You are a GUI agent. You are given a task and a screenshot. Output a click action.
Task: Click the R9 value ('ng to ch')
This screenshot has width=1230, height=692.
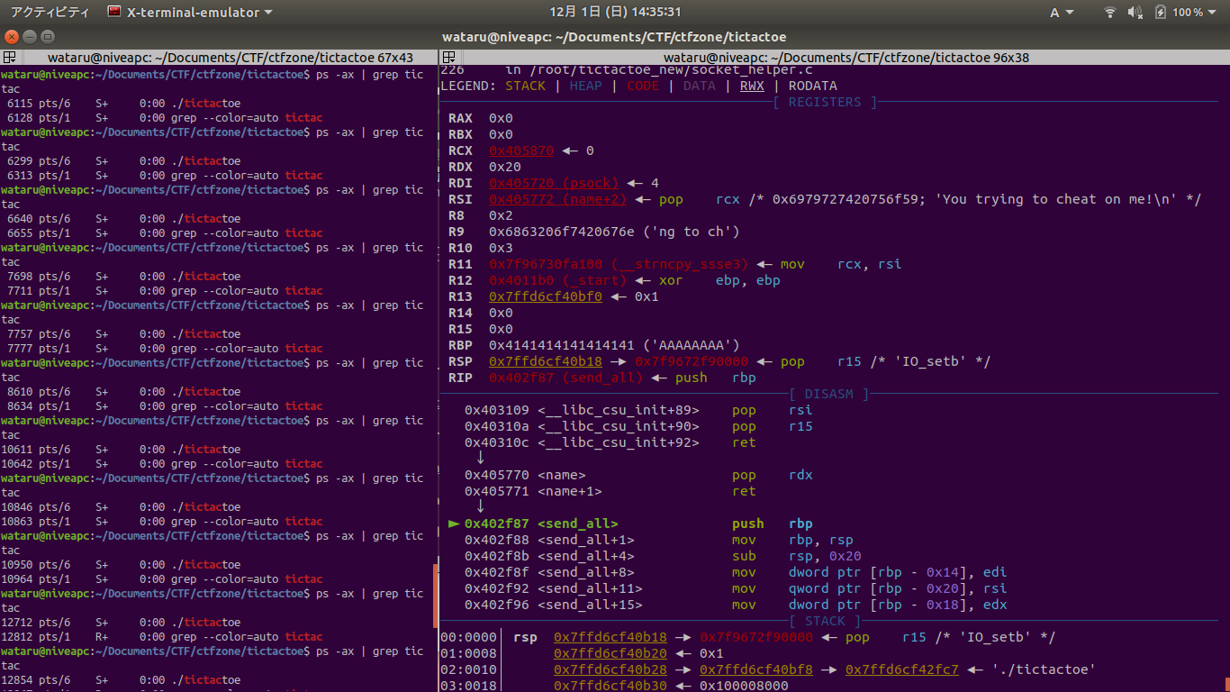692,232
